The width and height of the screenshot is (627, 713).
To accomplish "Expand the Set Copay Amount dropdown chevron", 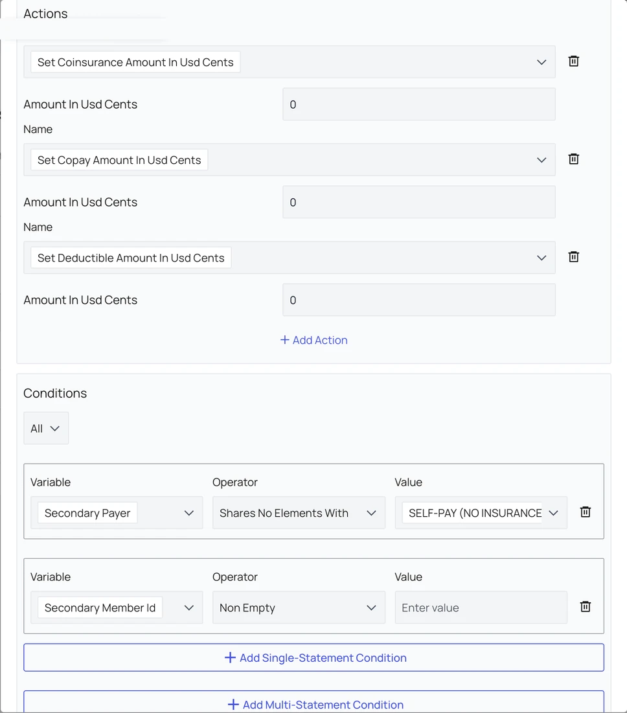I will pos(541,160).
